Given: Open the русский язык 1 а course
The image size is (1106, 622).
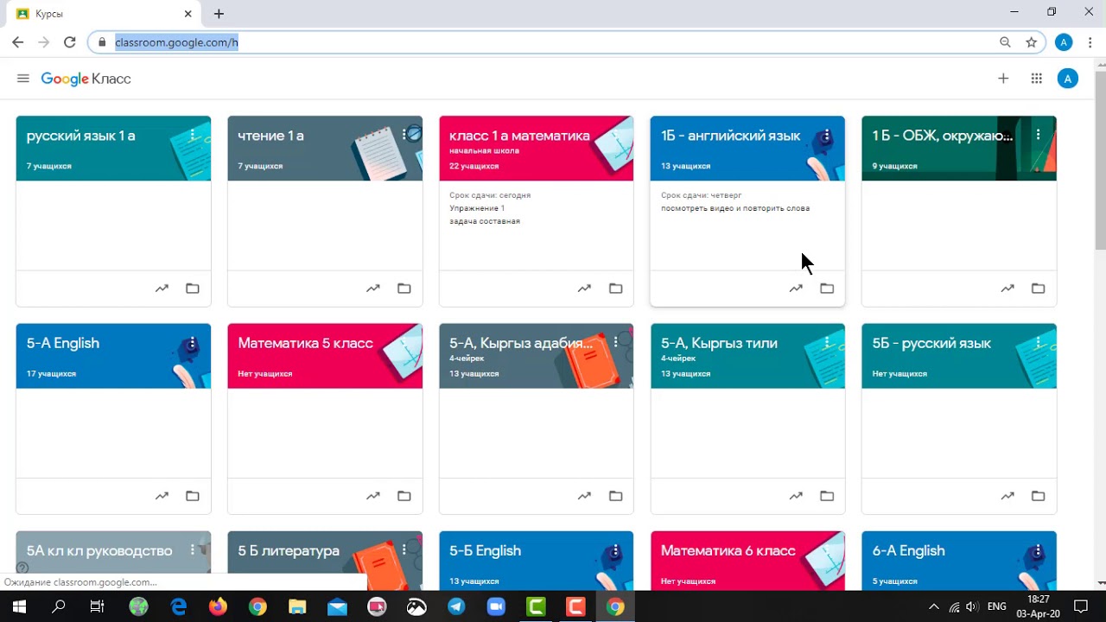Looking at the screenshot, I should pos(80,136).
